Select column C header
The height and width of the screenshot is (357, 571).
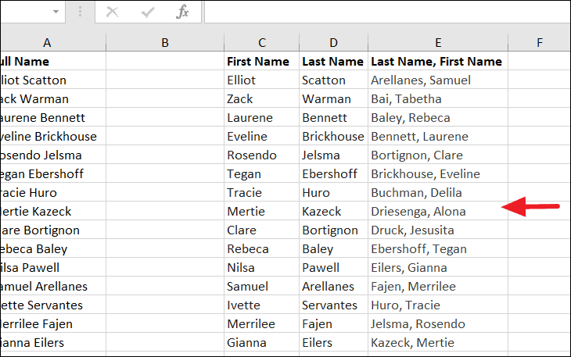[x=261, y=43]
